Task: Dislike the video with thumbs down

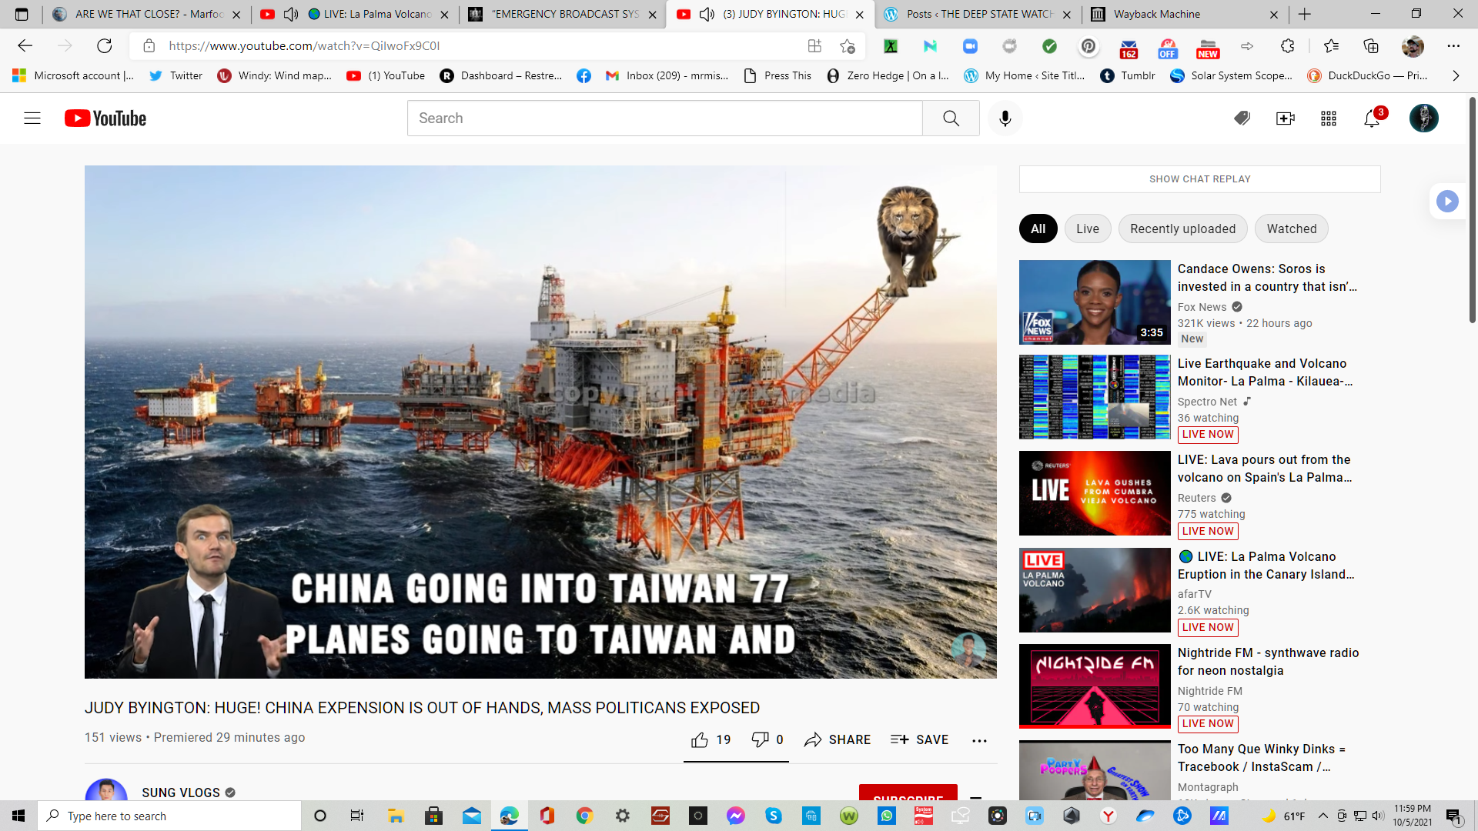Action: 760,739
